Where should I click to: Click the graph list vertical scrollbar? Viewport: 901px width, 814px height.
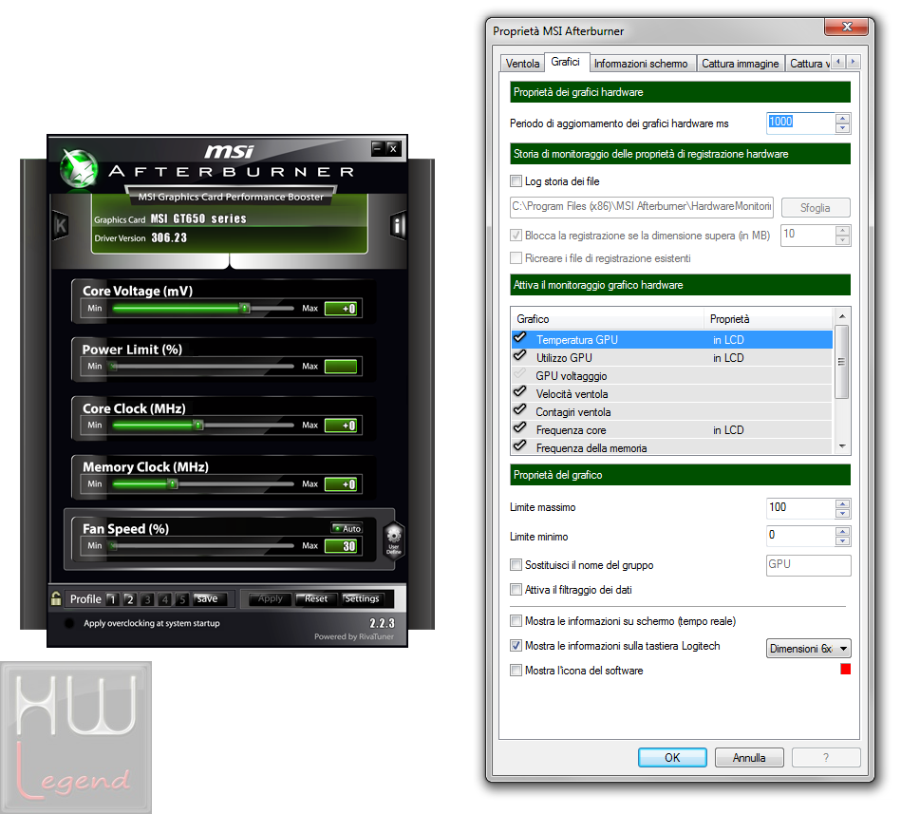842,362
